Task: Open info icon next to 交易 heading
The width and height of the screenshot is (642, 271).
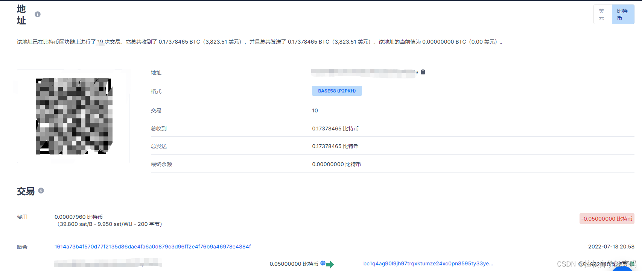Action: [x=41, y=191]
